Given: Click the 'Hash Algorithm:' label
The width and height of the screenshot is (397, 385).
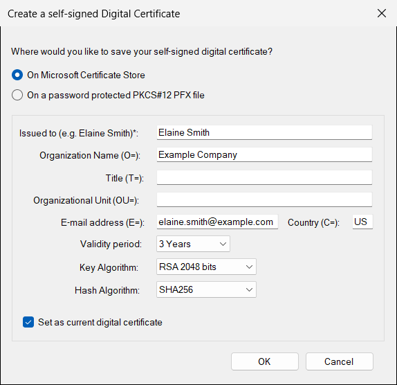Looking at the screenshot, I should pyautogui.click(x=107, y=290).
